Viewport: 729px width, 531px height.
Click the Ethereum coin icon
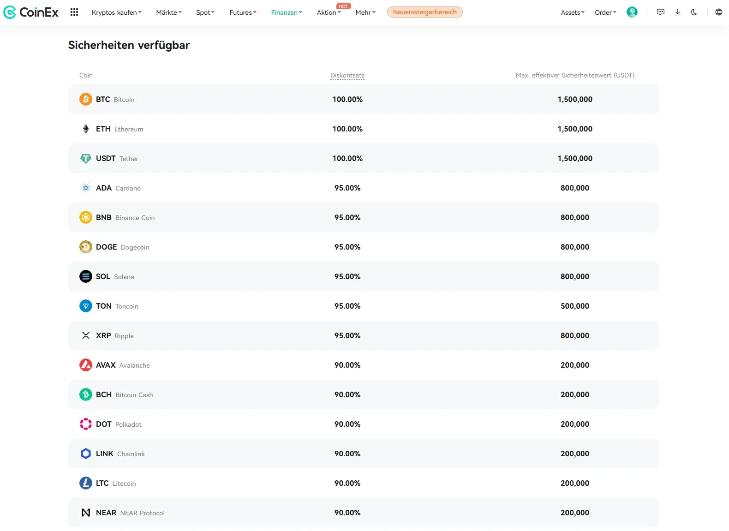pos(86,129)
